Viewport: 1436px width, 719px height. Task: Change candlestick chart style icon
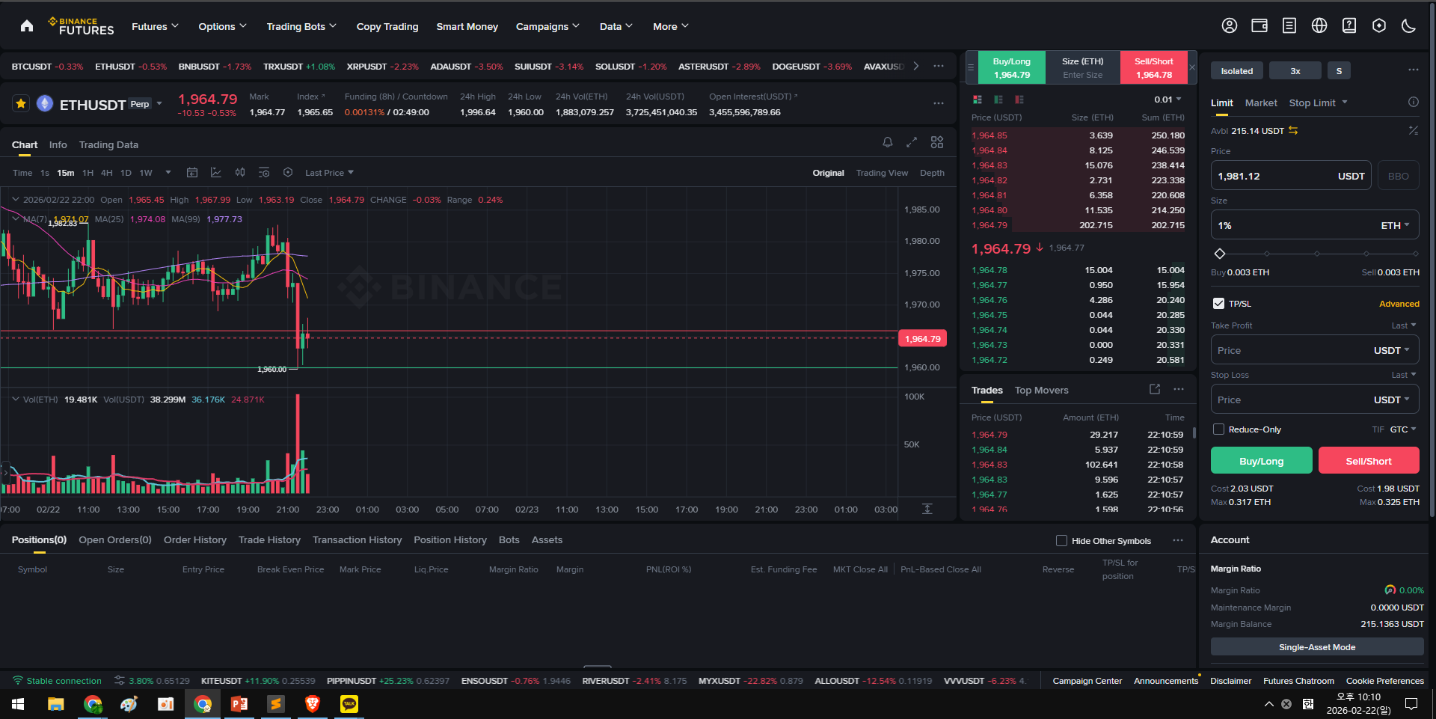click(x=240, y=173)
